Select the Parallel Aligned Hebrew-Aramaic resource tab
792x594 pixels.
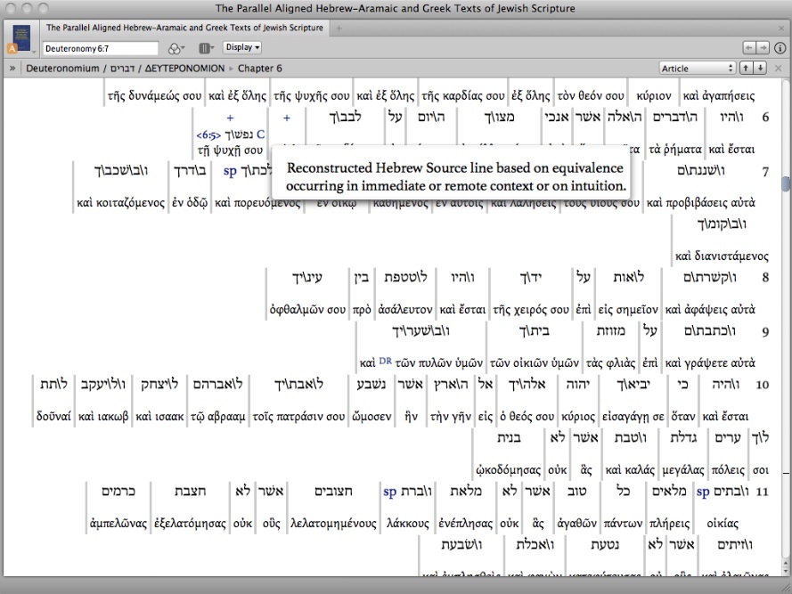point(184,28)
